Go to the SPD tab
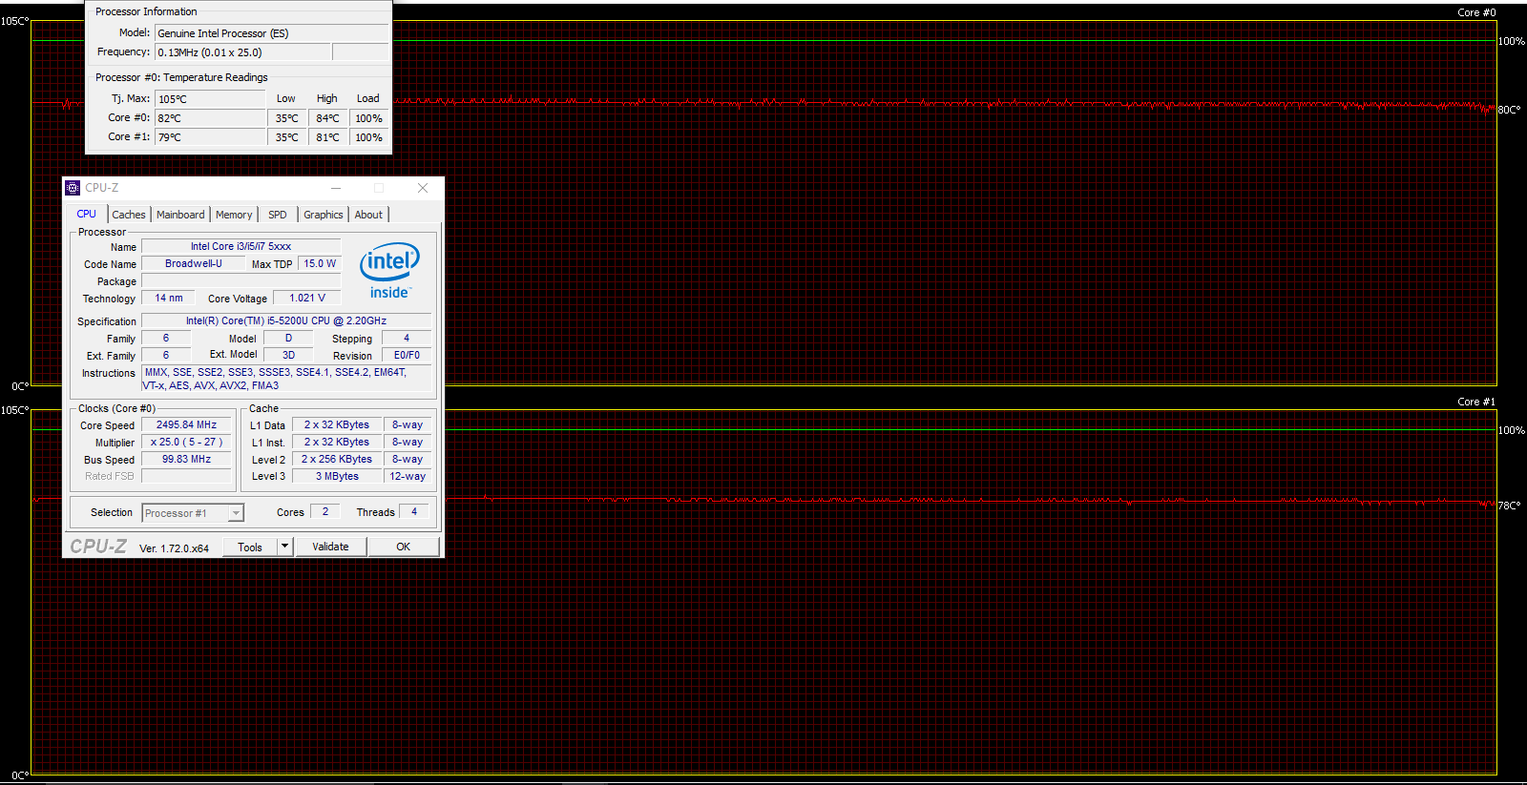This screenshot has width=1527, height=785. click(x=278, y=215)
